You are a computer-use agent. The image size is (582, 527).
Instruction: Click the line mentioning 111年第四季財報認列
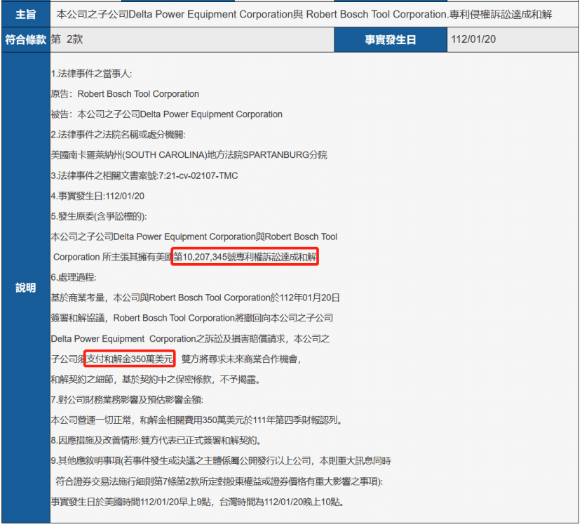pyautogui.click(x=196, y=420)
